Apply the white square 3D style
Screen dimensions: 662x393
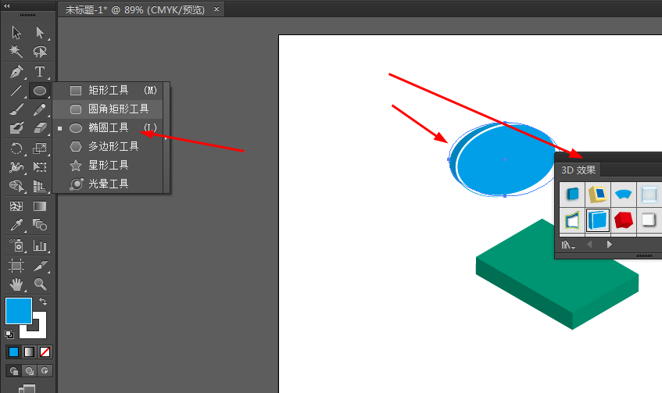[649, 220]
